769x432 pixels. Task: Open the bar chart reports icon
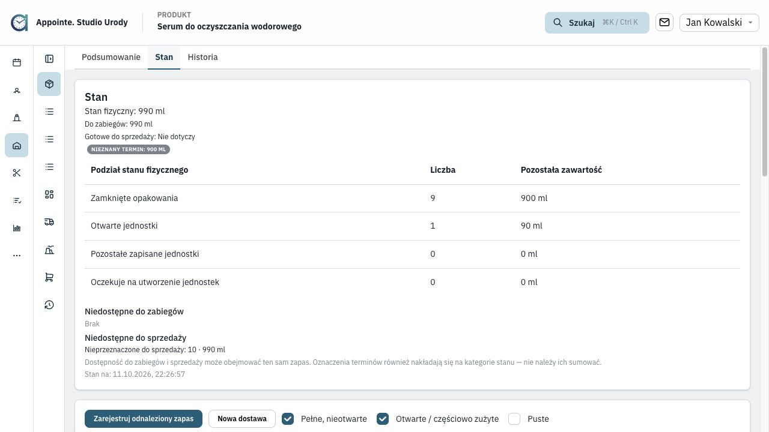click(x=17, y=228)
